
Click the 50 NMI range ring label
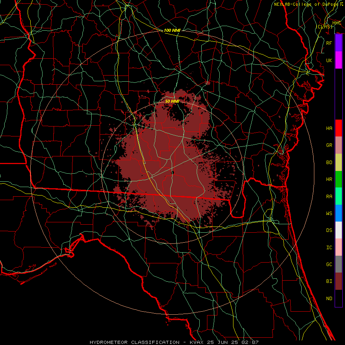tap(172, 101)
